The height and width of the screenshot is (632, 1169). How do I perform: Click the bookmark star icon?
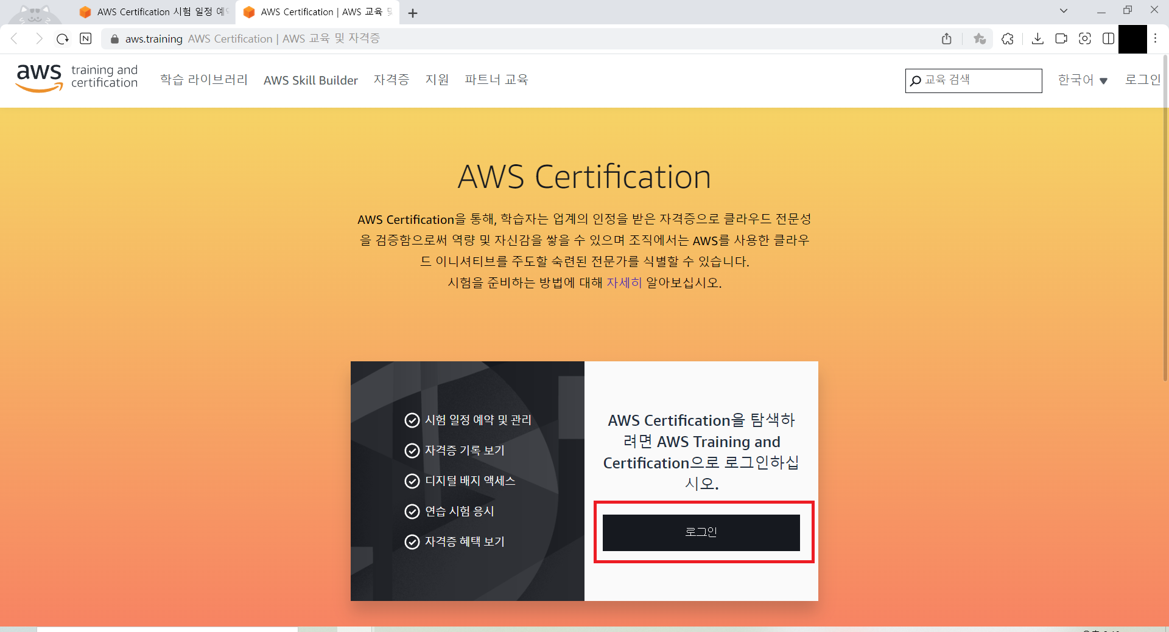click(x=980, y=39)
